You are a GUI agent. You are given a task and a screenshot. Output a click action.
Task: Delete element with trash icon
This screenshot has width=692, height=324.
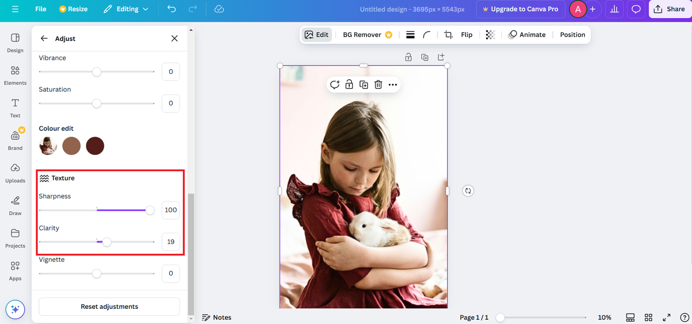378,85
